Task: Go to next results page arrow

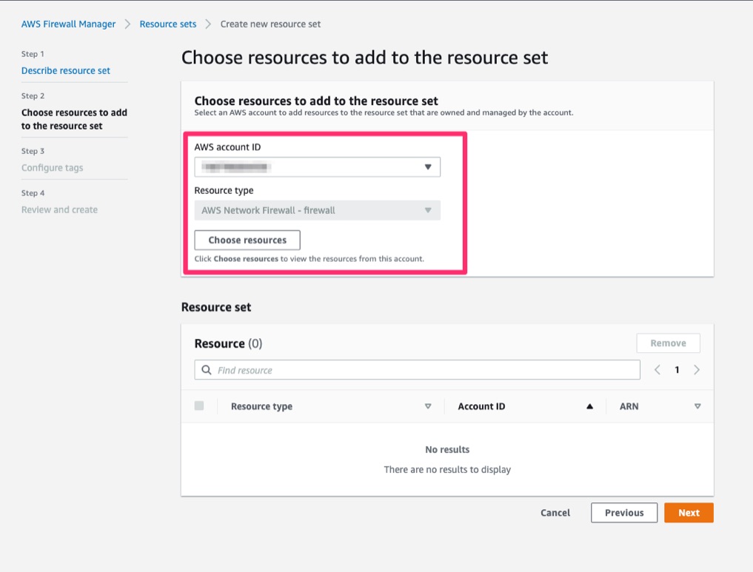Action: pyautogui.click(x=696, y=369)
